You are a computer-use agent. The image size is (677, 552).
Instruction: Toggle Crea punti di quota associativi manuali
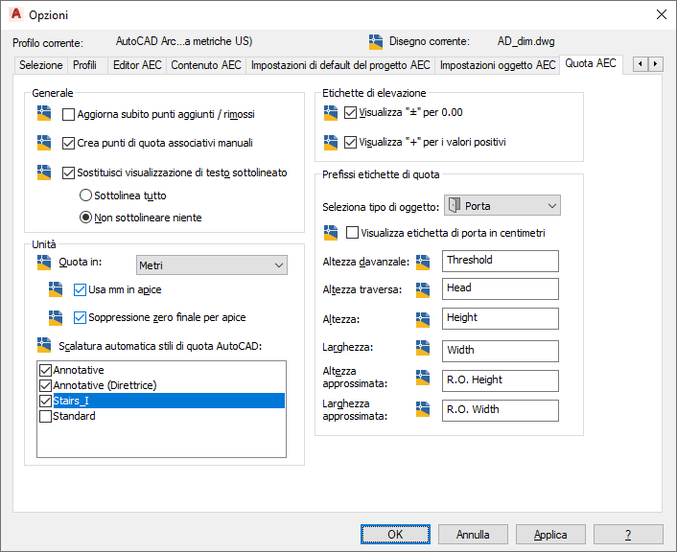click(68, 144)
